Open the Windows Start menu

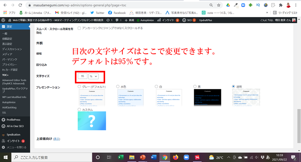point(6,158)
